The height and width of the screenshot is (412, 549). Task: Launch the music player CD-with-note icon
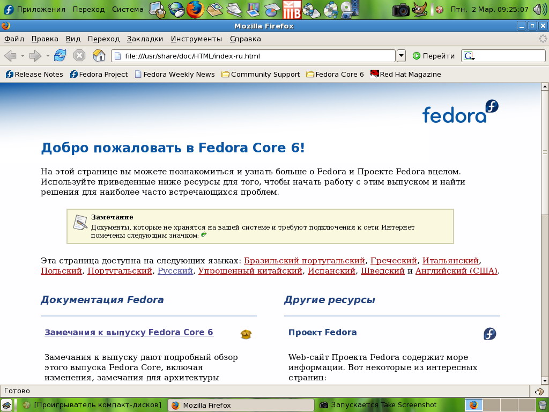(330, 10)
